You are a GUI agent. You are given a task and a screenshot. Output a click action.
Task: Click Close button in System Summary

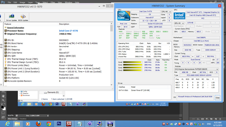click(217, 98)
